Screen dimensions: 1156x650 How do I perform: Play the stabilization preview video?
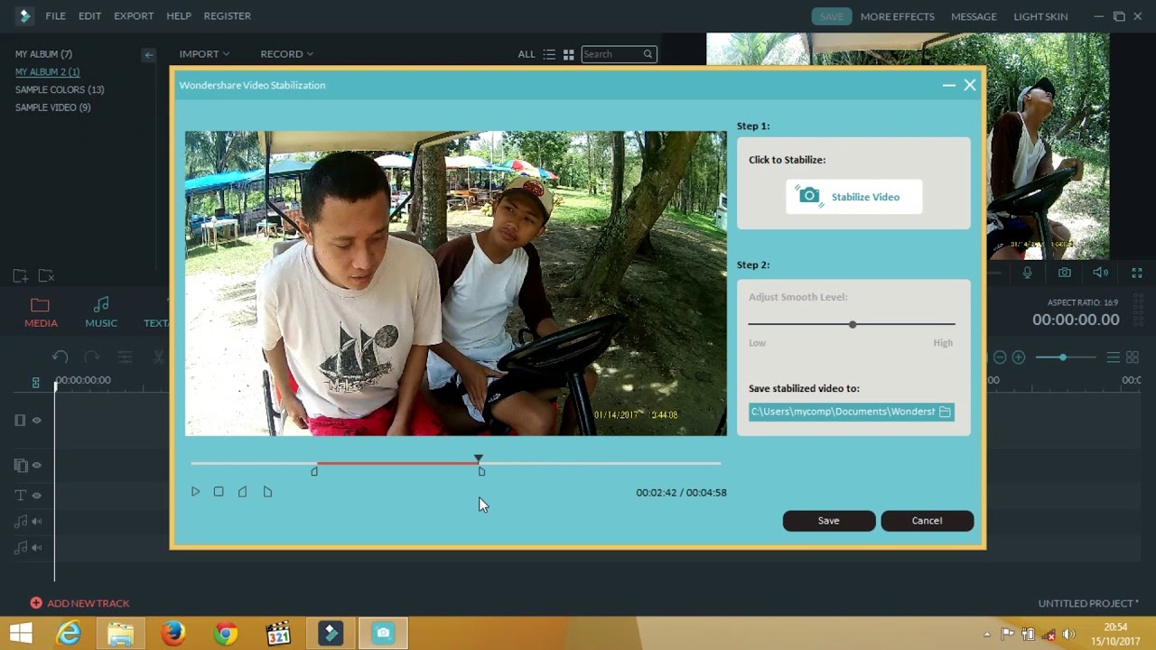(195, 492)
